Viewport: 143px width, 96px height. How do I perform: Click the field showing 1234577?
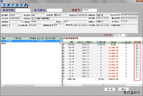click(129, 21)
